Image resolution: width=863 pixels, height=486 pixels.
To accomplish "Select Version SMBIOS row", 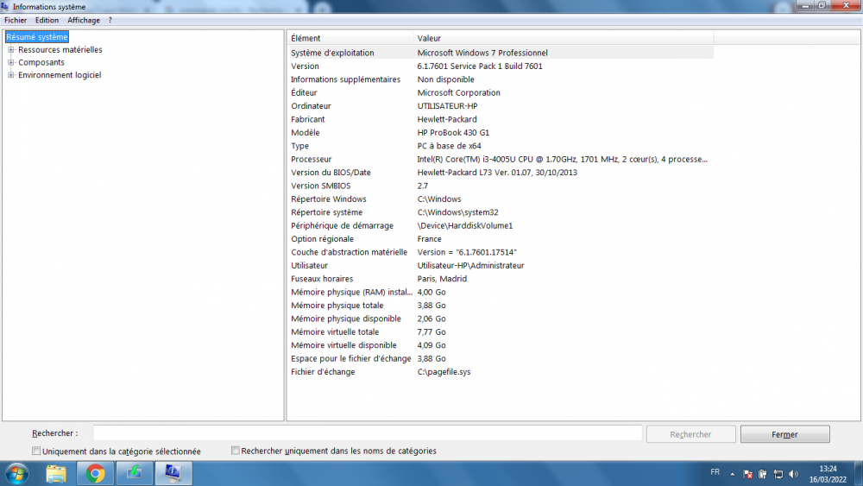I will 501,186.
